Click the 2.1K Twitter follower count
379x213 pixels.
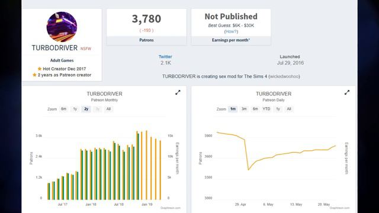coord(166,63)
